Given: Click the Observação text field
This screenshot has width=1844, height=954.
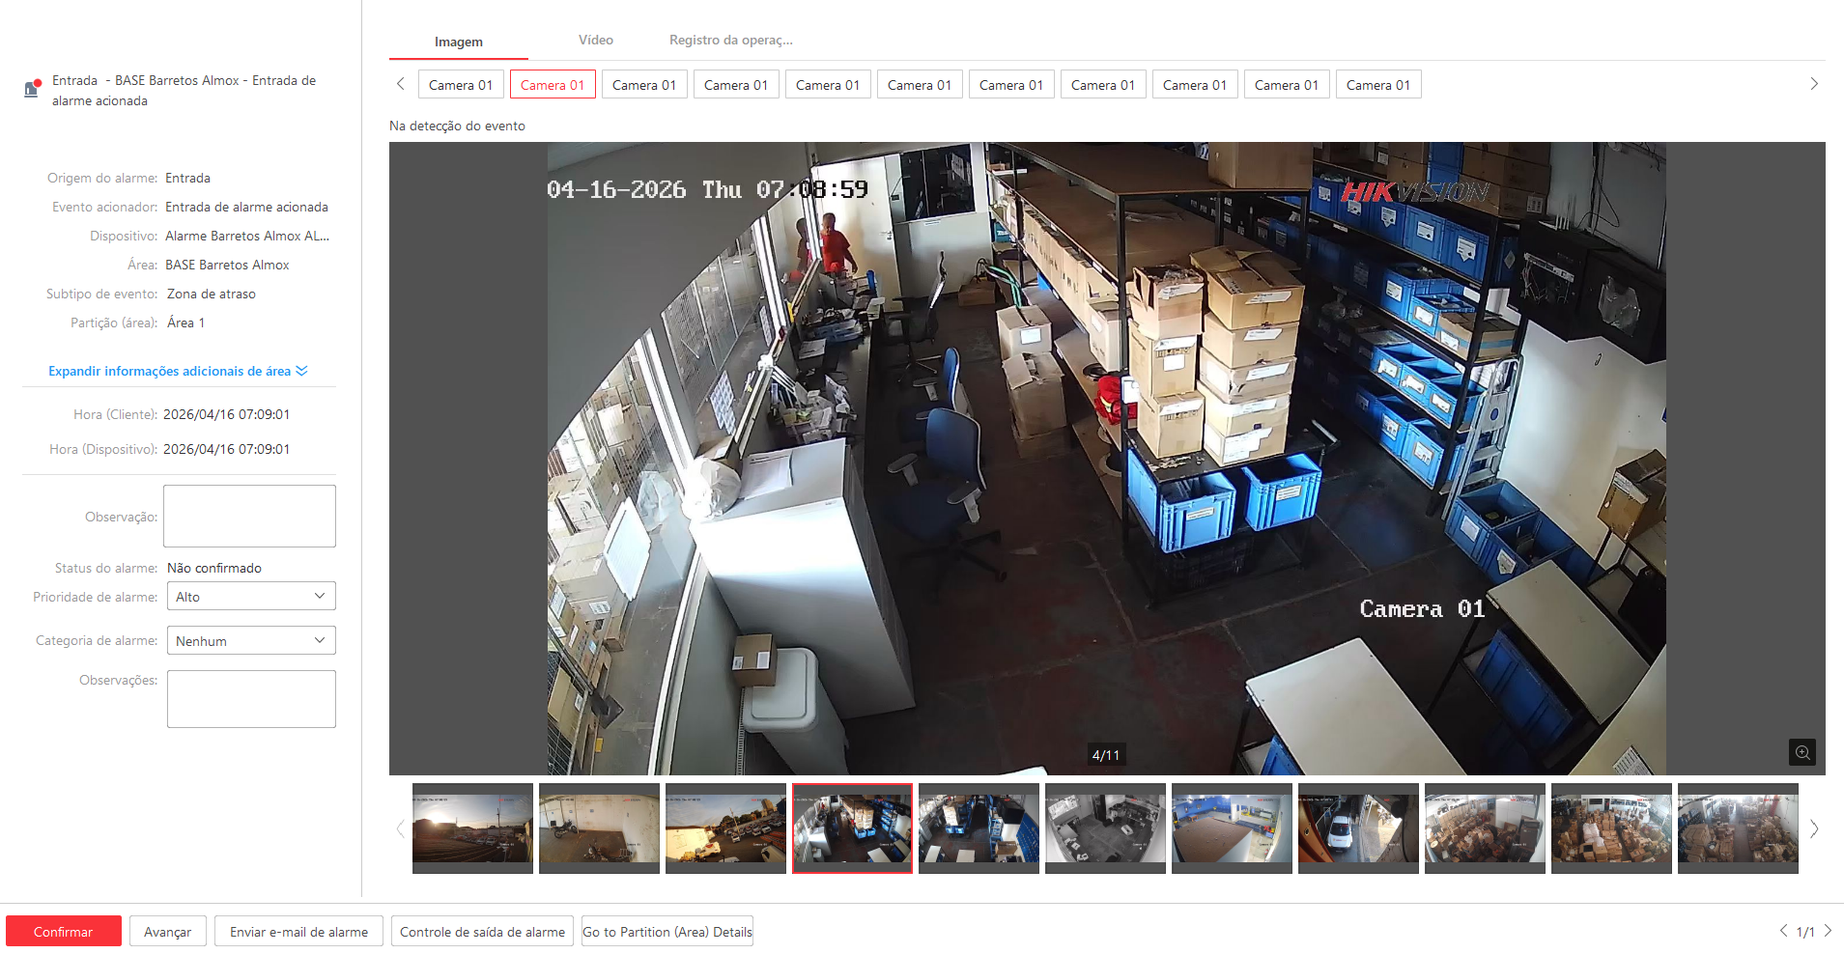Looking at the screenshot, I should [x=249, y=516].
